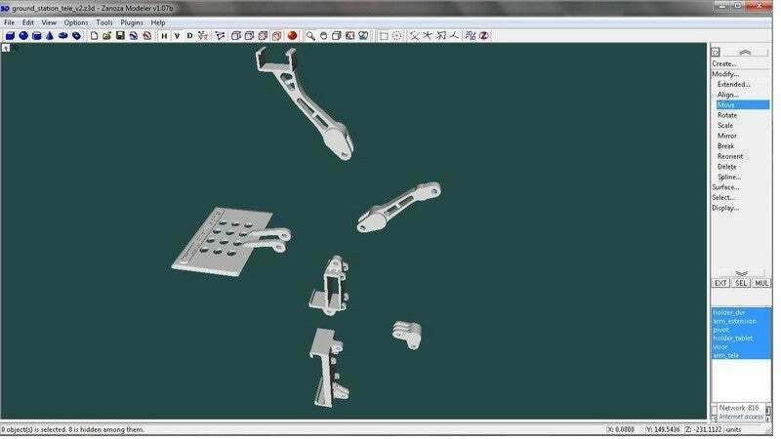Select holder_tablet in the object list
The width and height of the screenshot is (781, 439).
(x=732, y=338)
